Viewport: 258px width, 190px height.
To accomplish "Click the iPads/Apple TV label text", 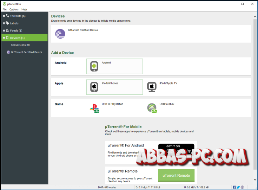I will click(x=168, y=83).
